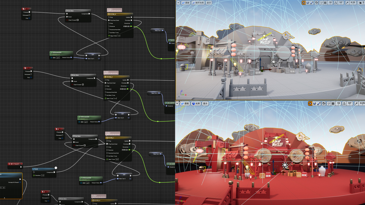The image size is (365, 205).
Task: Toggle scale snapping in bottom viewport
Action: [x=356, y=104]
